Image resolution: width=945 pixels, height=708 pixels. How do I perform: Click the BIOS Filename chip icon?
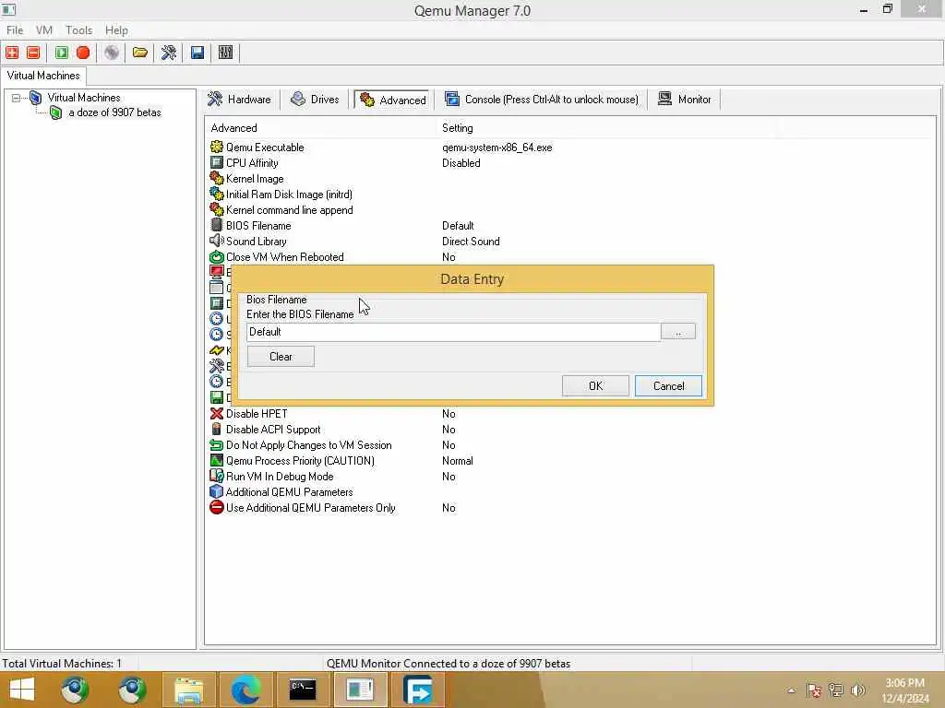pyautogui.click(x=216, y=225)
